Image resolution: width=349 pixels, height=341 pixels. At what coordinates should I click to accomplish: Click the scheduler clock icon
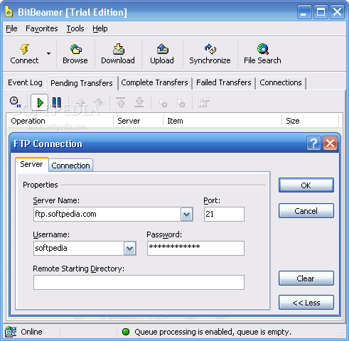(15, 102)
